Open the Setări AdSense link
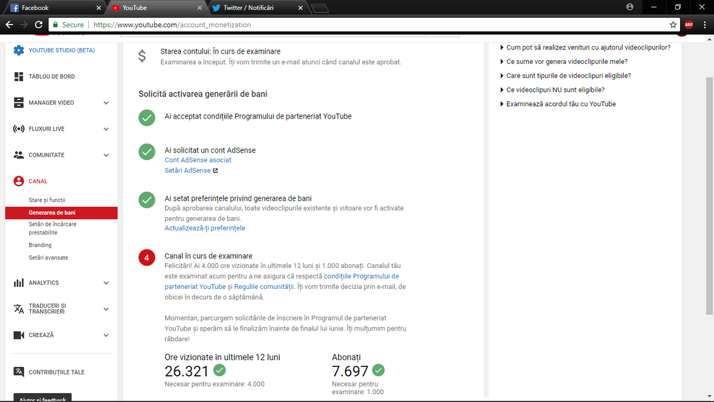Image resolution: width=714 pixels, height=402 pixels. tap(187, 170)
